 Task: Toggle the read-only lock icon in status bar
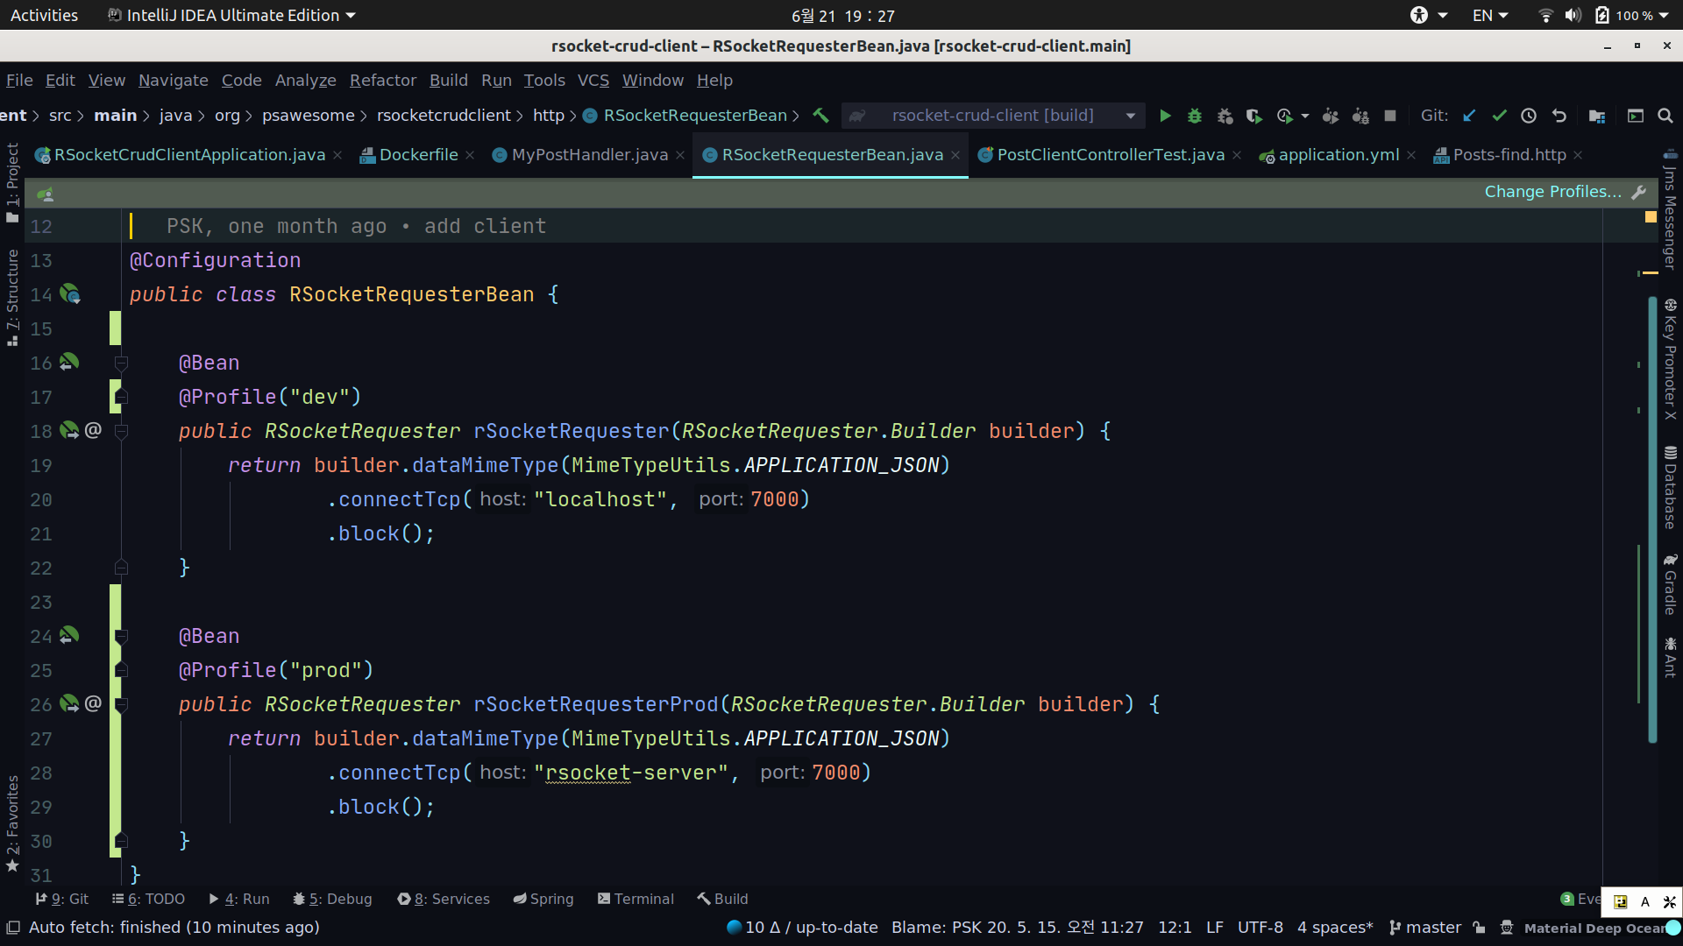coord(1480,928)
